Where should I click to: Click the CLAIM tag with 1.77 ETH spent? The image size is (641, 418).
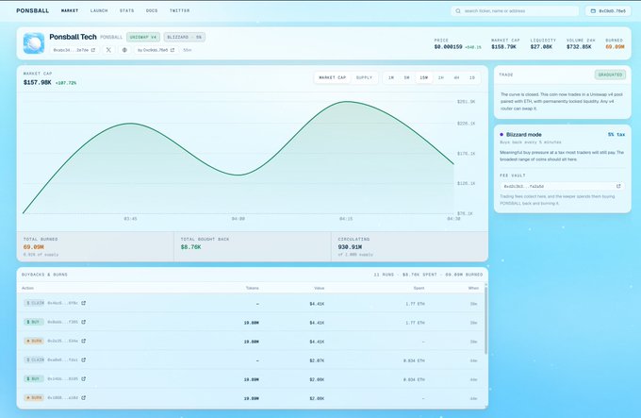coord(34,303)
